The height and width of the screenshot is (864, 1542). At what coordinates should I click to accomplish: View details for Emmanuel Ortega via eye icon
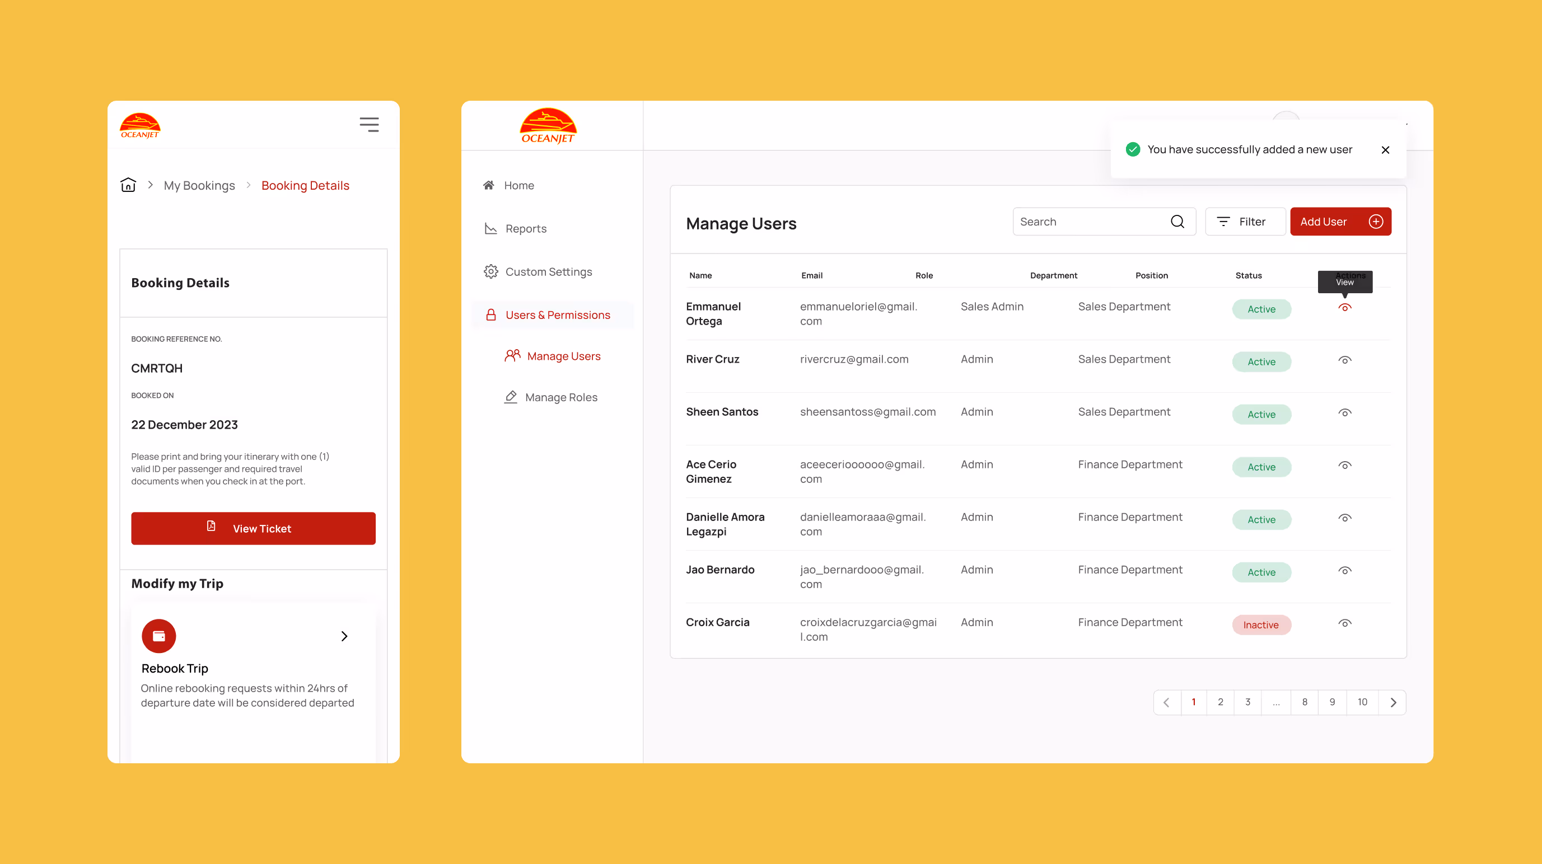(x=1345, y=307)
